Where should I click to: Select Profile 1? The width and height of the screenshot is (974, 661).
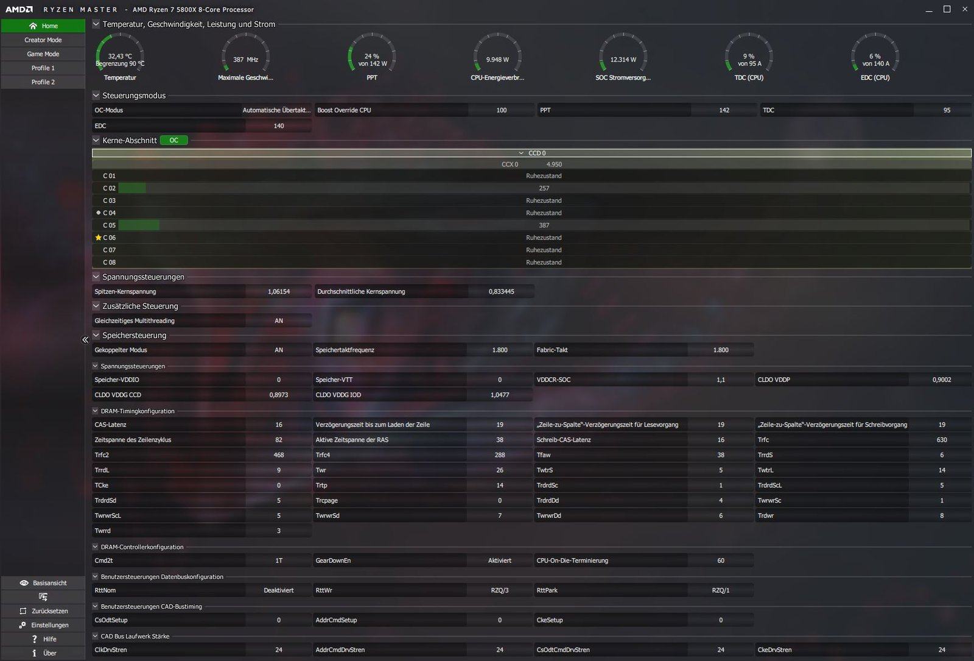pos(43,68)
